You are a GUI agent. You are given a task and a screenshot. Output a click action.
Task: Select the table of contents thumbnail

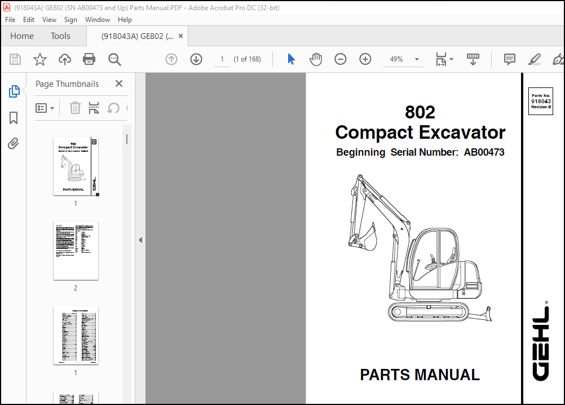coord(76,336)
